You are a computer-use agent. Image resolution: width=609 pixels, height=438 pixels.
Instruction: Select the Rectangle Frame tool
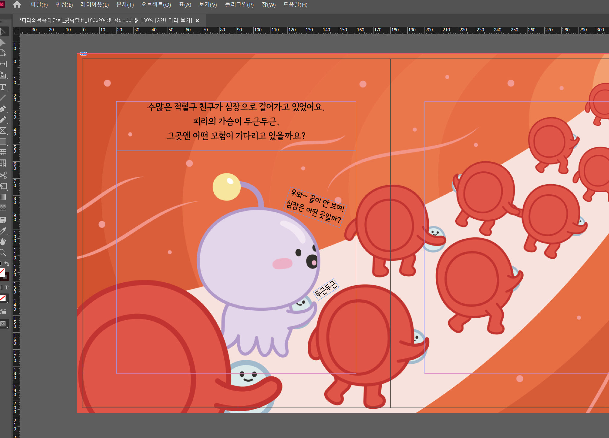point(3,131)
